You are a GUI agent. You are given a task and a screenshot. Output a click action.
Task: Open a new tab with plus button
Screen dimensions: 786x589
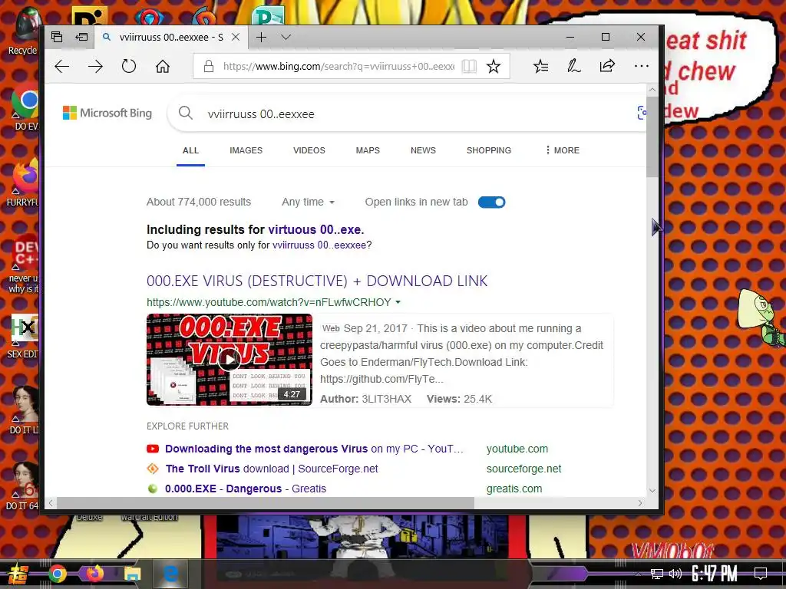click(261, 37)
